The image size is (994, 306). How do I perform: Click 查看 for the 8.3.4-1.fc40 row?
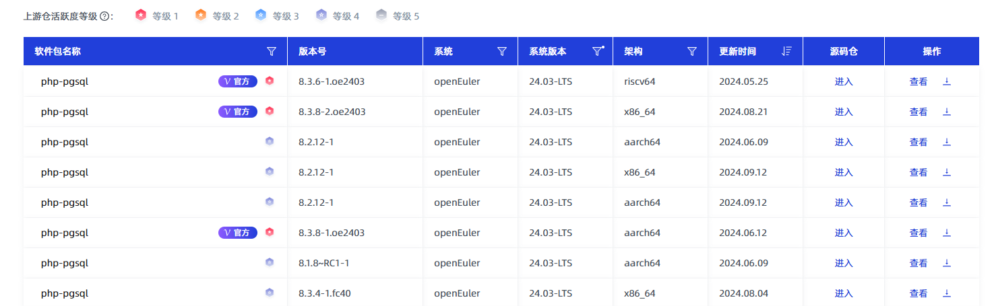pos(918,293)
